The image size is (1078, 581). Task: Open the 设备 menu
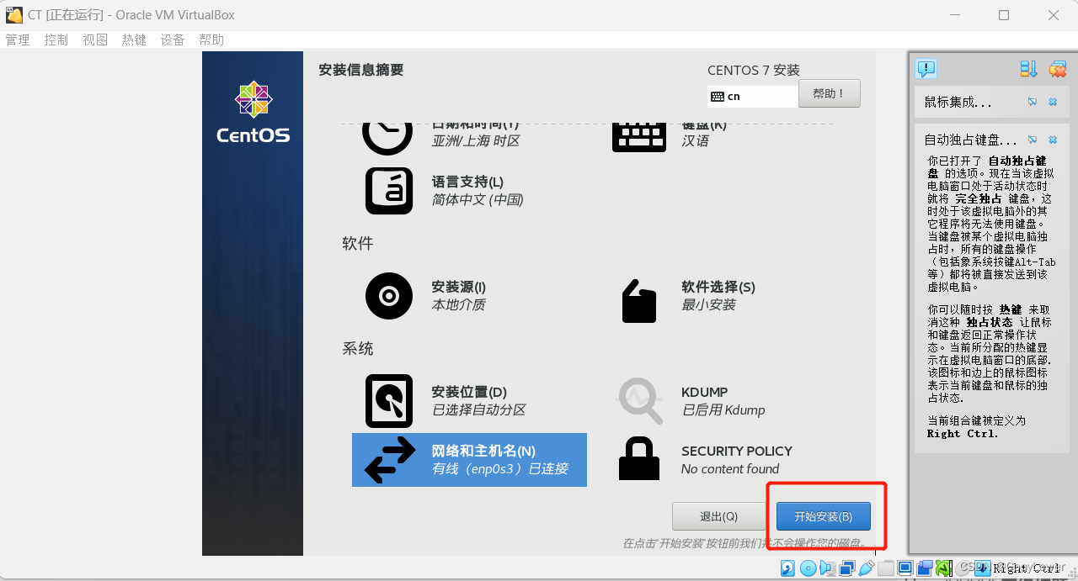click(173, 40)
